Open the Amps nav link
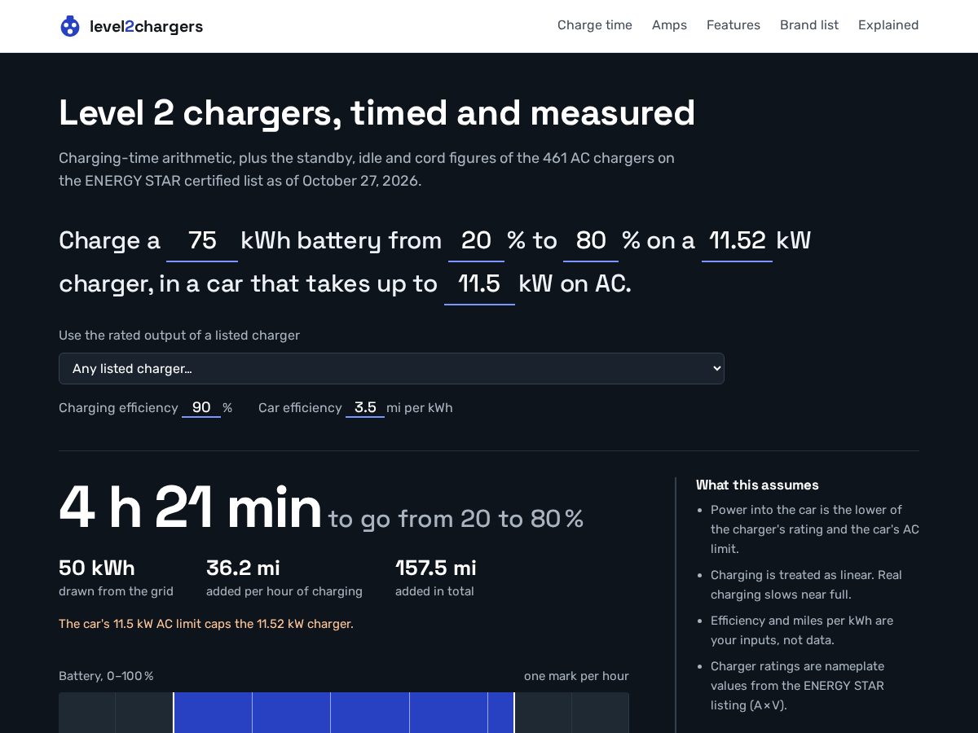Screen dimensions: 978x733 669,25
